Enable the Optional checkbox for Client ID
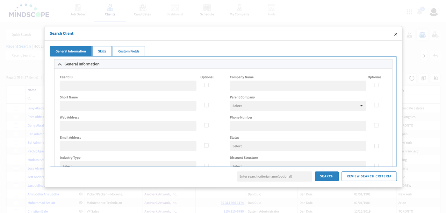 pos(206,85)
